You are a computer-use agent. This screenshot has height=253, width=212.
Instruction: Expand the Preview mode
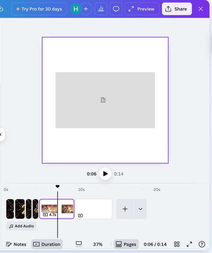click(x=142, y=9)
